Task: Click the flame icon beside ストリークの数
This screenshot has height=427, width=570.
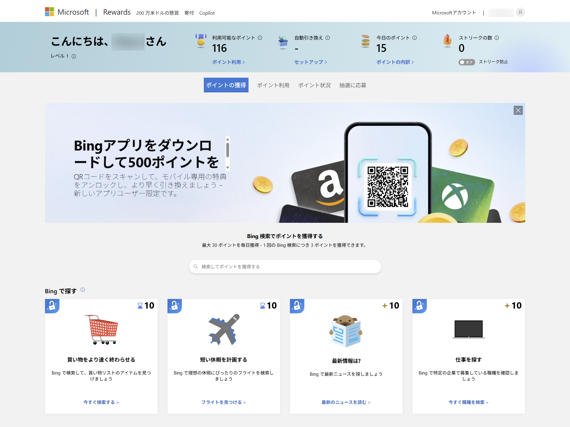Action: tap(447, 40)
